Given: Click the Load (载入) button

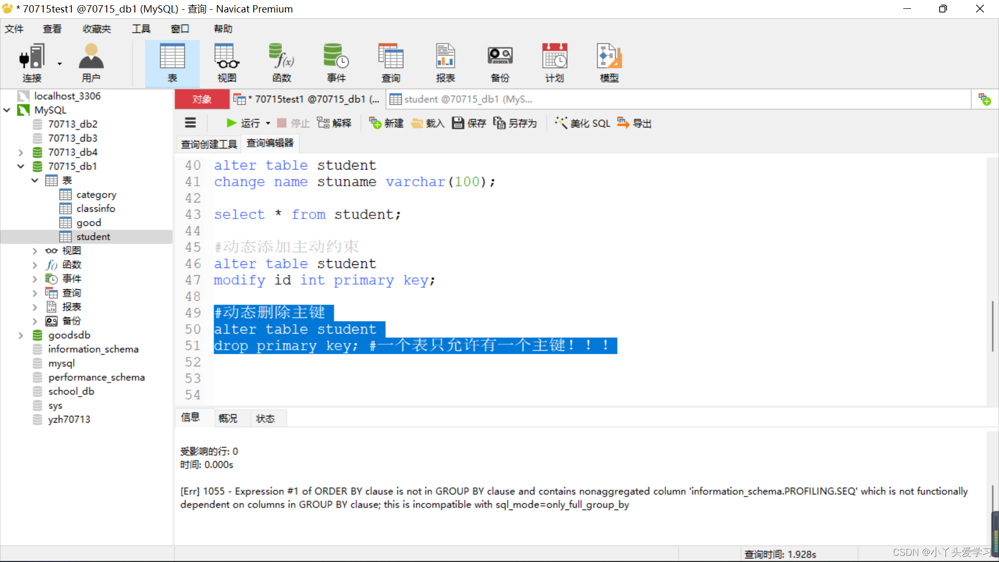Looking at the screenshot, I should [x=428, y=123].
